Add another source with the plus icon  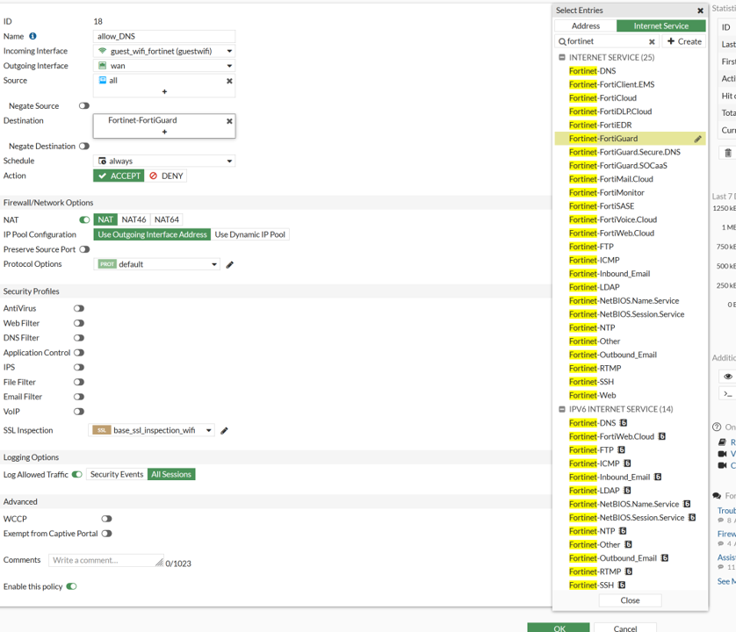pyautogui.click(x=164, y=91)
